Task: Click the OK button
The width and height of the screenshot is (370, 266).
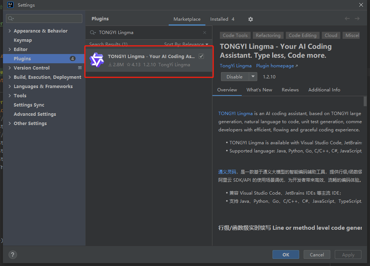Action: click(286, 255)
